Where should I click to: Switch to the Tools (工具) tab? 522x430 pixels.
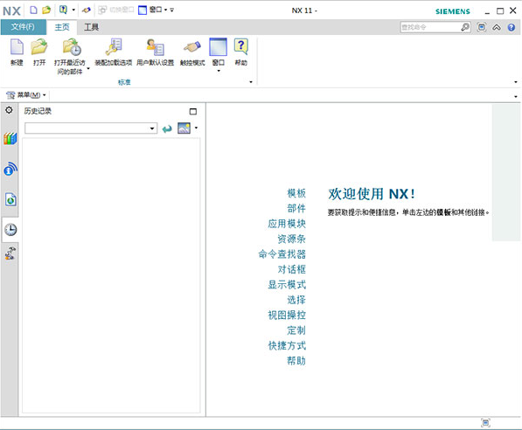(x=91, y=27)
